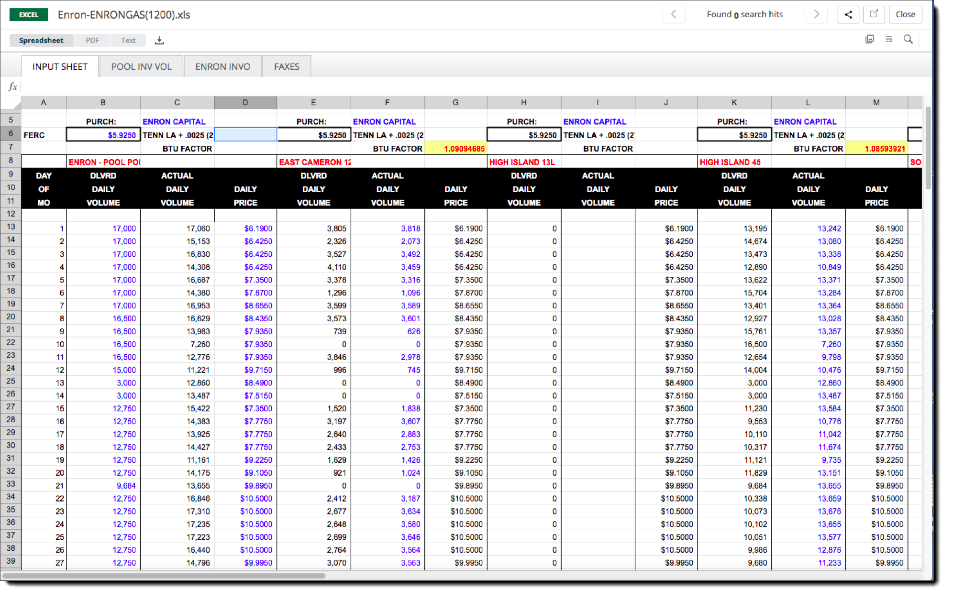Click the fx formula icon

point(13,87)
